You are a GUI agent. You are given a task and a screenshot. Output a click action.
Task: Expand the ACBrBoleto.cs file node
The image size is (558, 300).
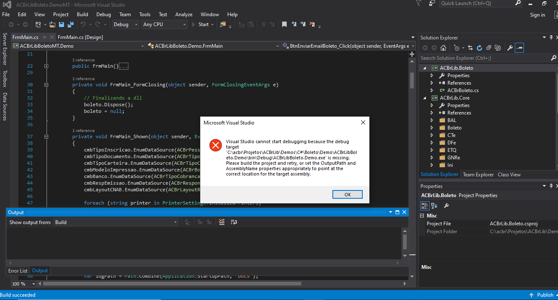(432, 90)
